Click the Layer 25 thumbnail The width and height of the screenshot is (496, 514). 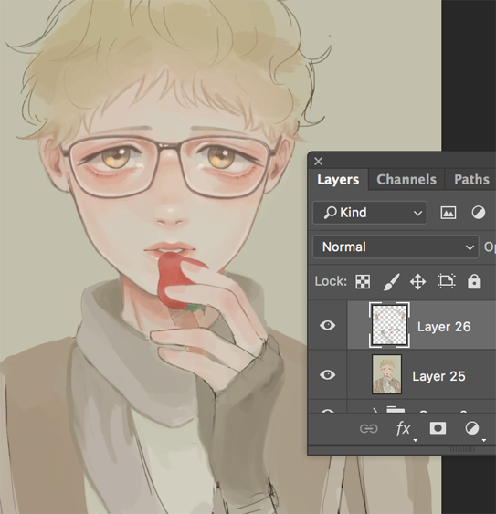tap(386, 374)
